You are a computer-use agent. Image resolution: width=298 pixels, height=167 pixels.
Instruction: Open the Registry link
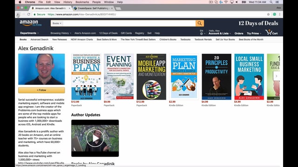(140, 33)
